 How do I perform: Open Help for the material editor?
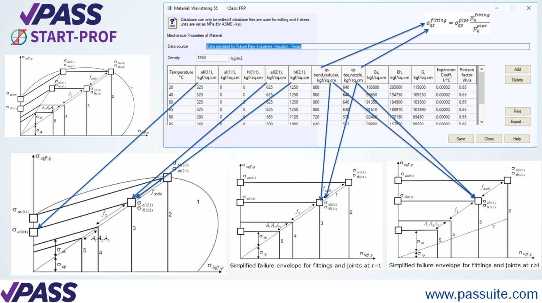(x=517, y=139)
